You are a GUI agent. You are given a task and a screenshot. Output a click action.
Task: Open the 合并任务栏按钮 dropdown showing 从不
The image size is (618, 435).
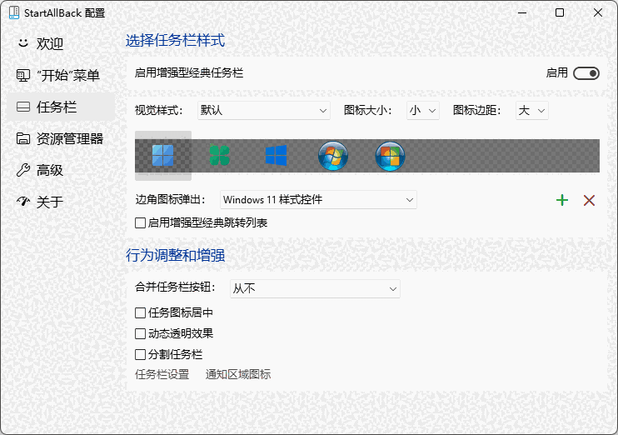[x=315, y=288]
